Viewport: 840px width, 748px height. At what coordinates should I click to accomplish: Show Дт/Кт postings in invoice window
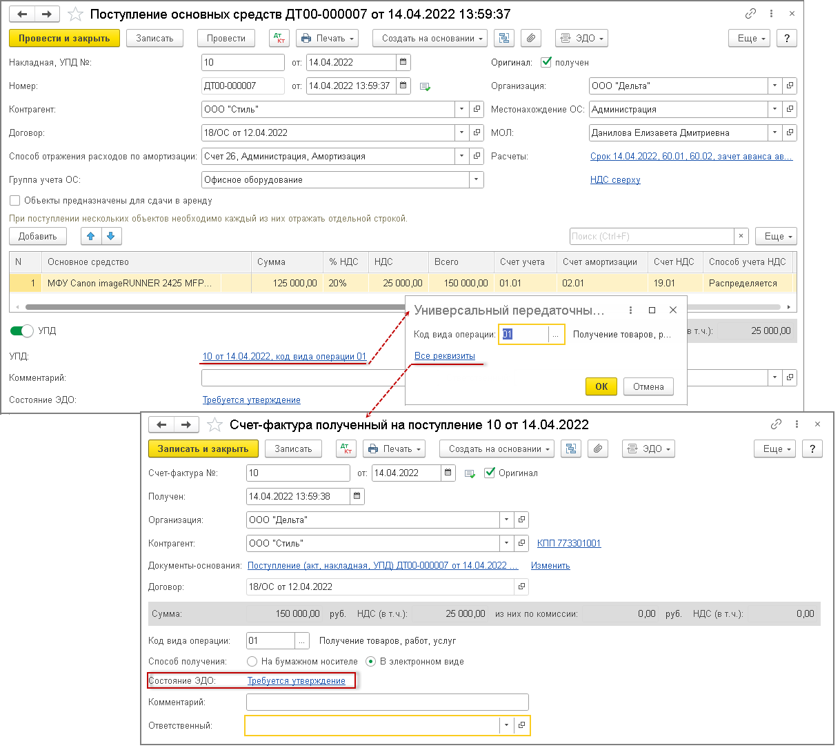tap(346, 449)
